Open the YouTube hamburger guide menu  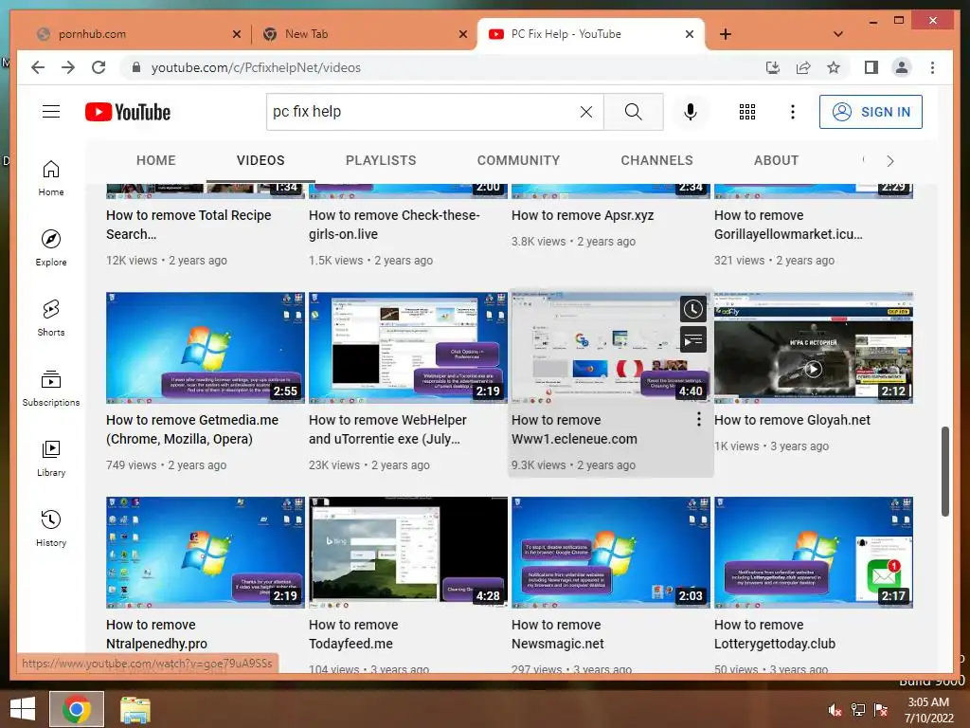point(51,112)
